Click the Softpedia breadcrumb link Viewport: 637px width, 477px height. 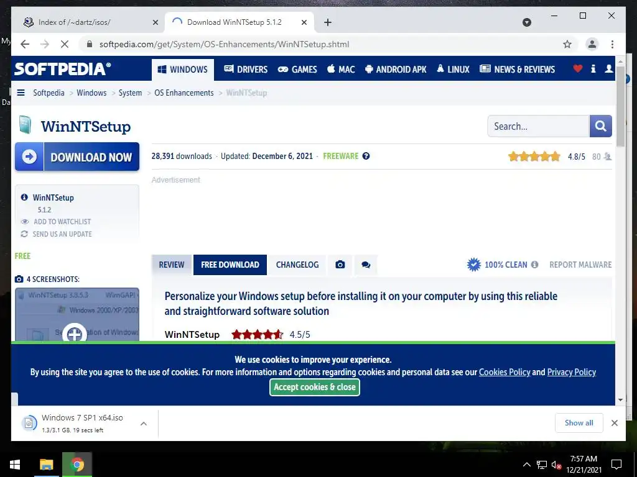click(x=49, y=93)
